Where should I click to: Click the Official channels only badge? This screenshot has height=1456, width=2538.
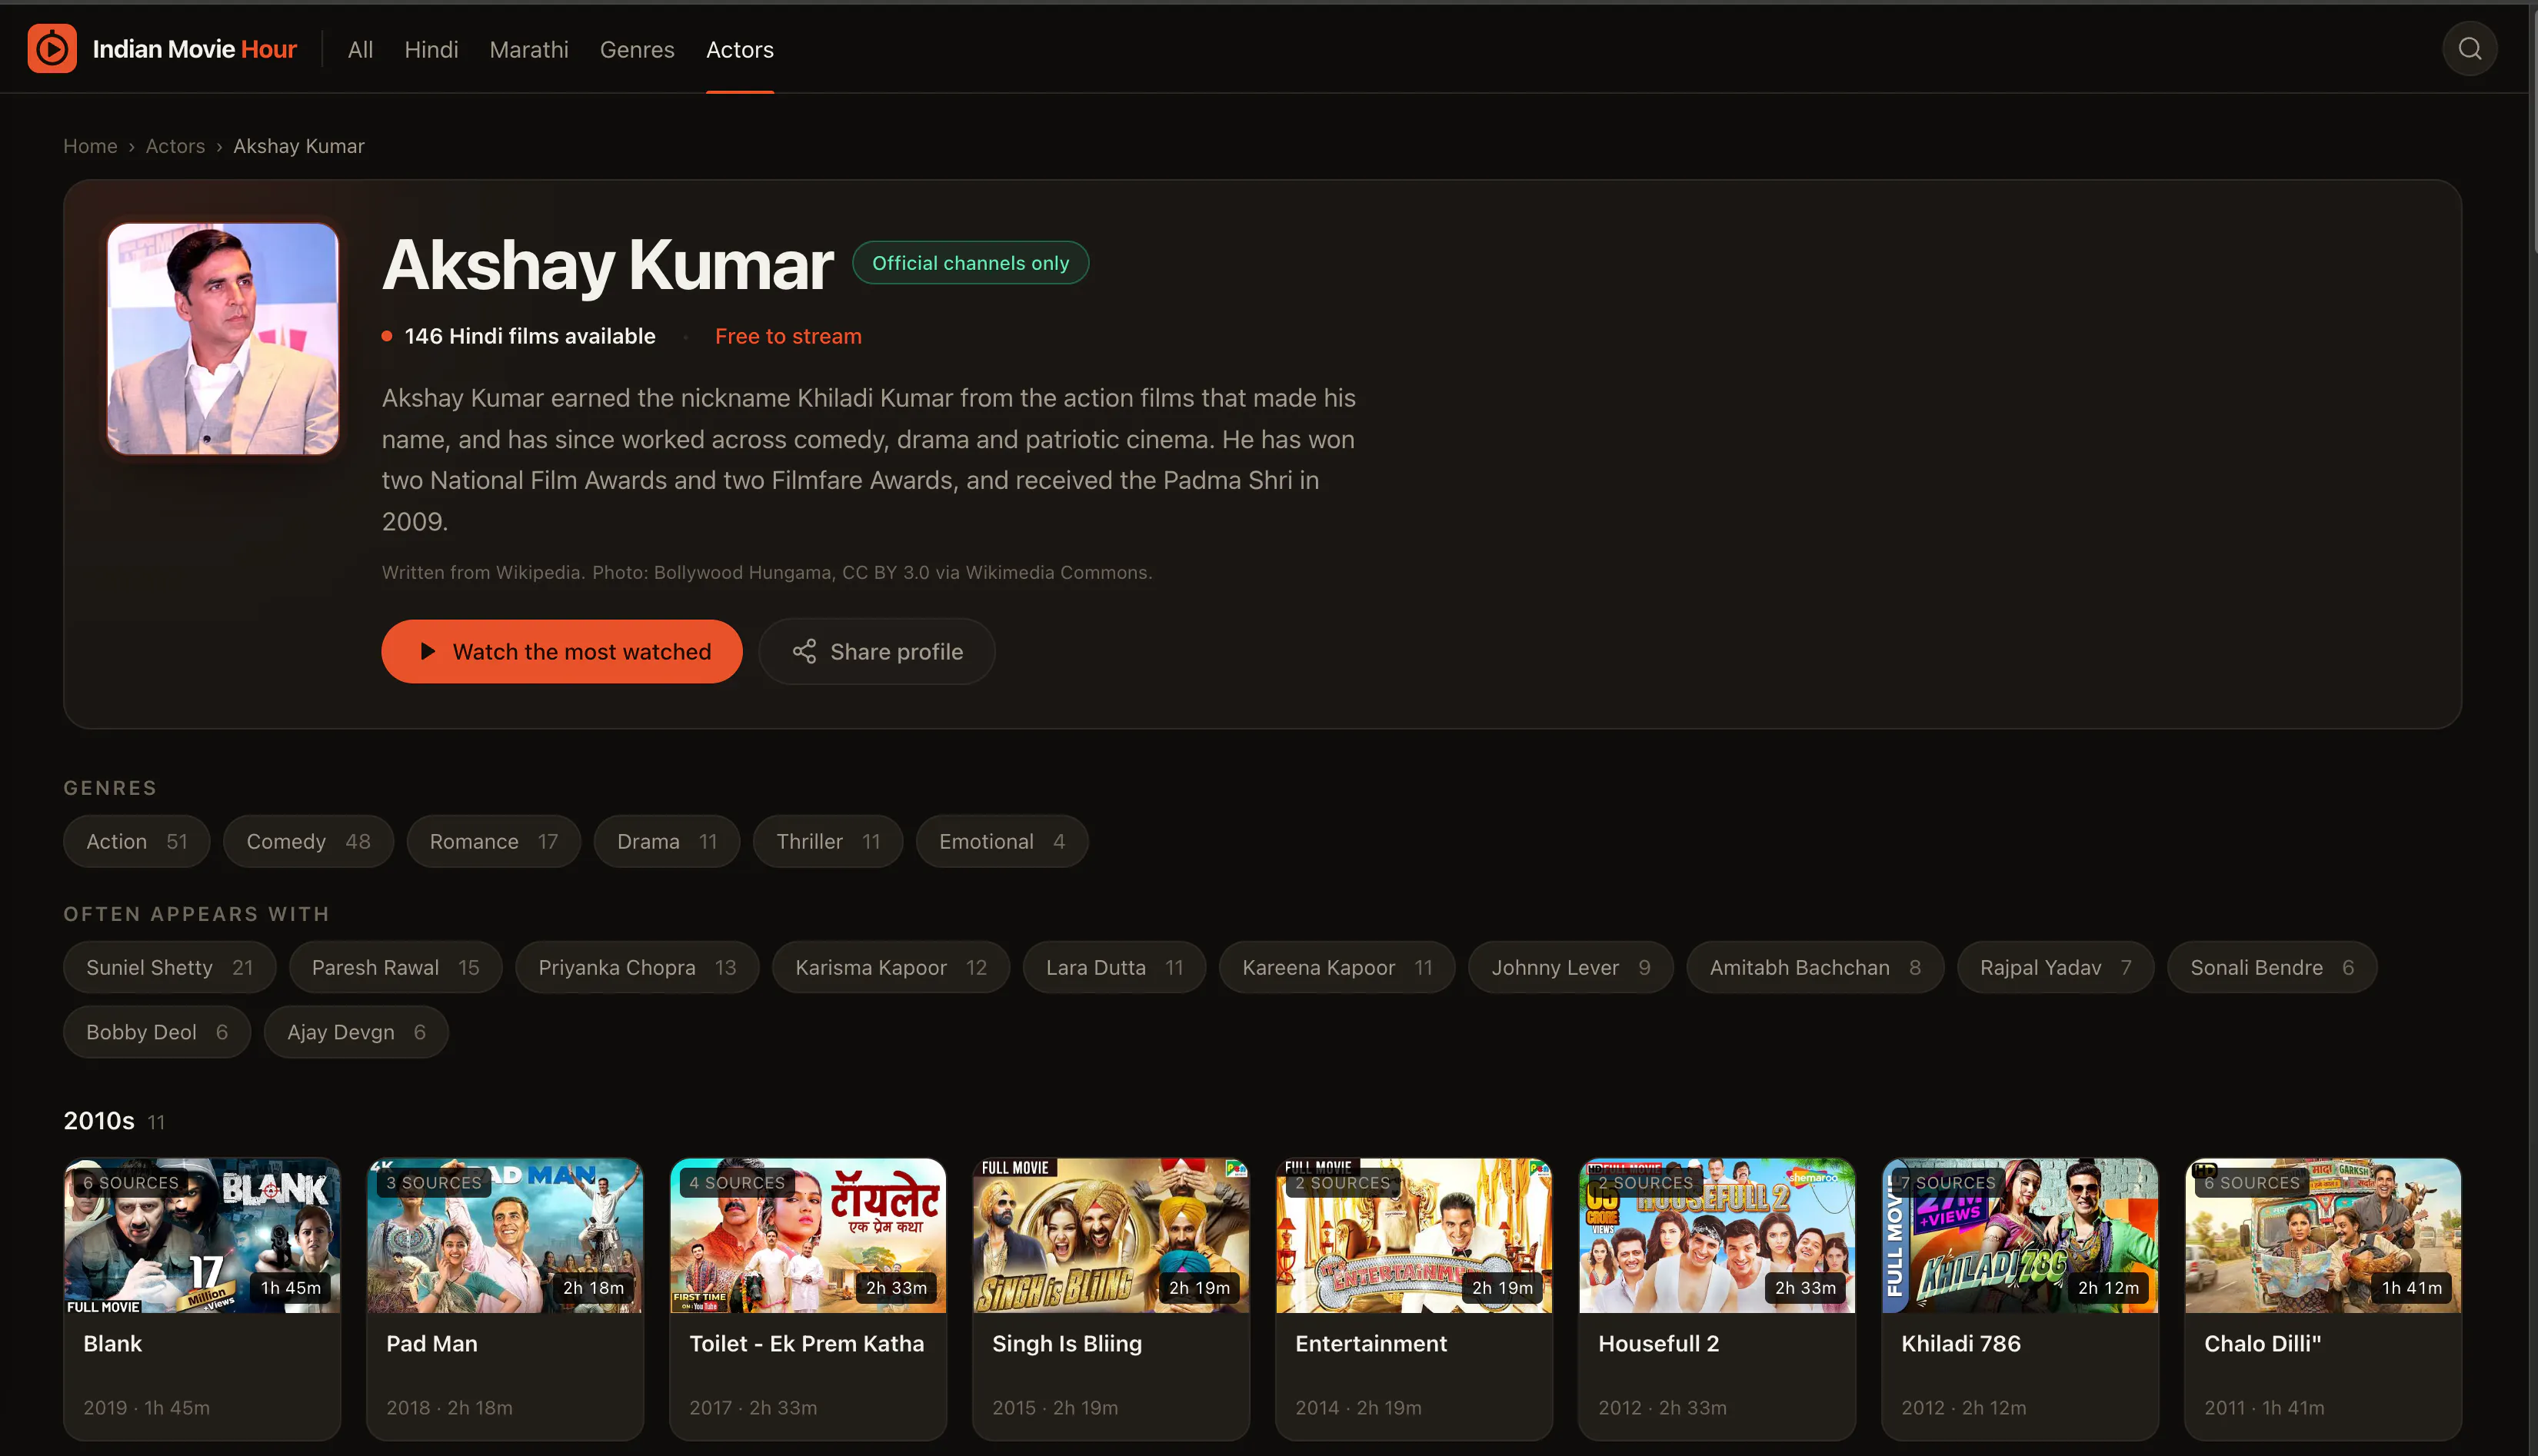(971, 263)
